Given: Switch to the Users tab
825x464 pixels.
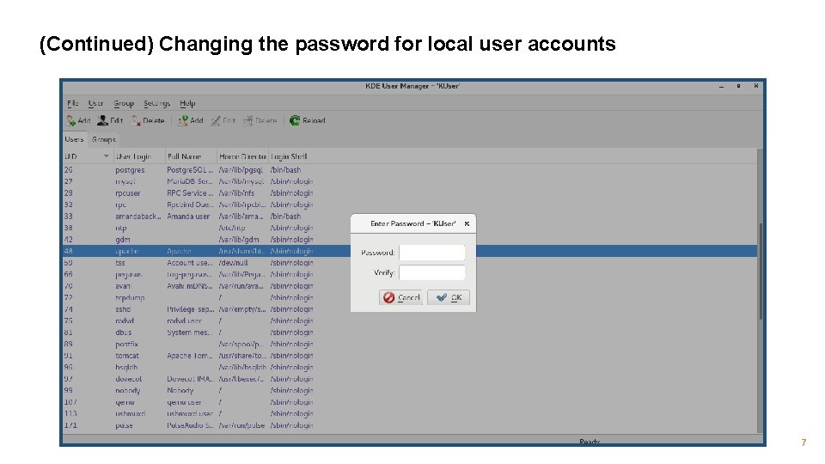Looking at the screenshot, I should (74, 139).
